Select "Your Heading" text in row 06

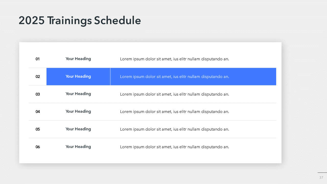tap(78, 147)
